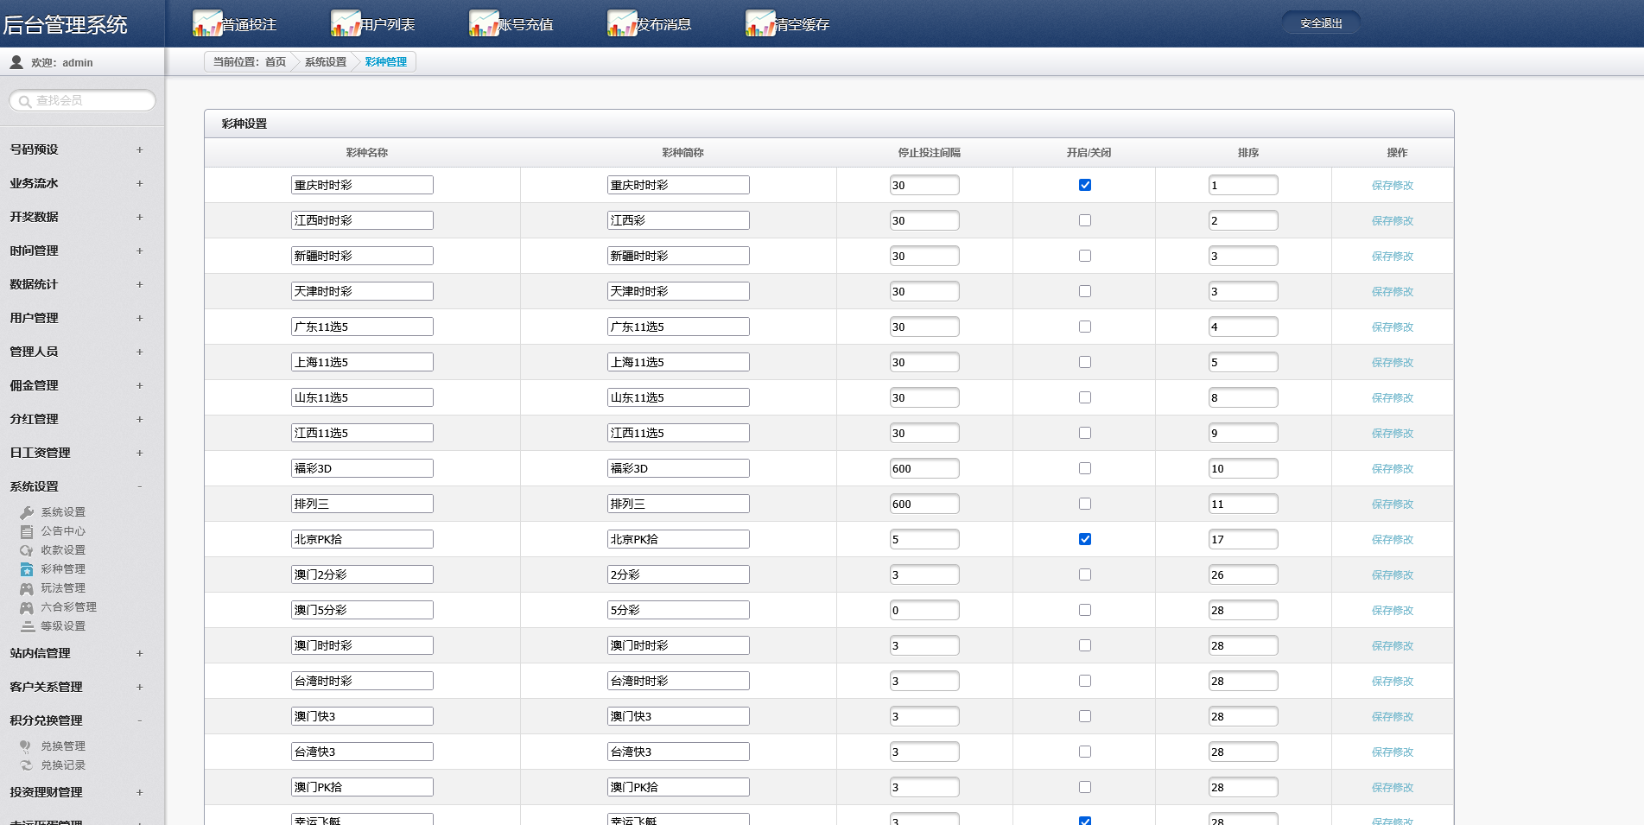Image resolution: width=1644 pixels, height=825 pixels.
Task: Open the 兑换记录 submenu item
Action: [x=63, y=765]
